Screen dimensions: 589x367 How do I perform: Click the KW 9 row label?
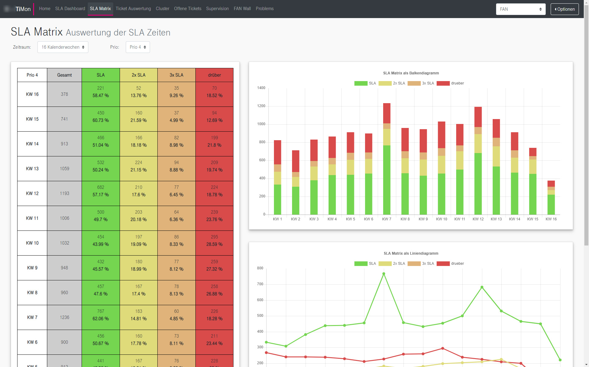click(x=32, y=268)
